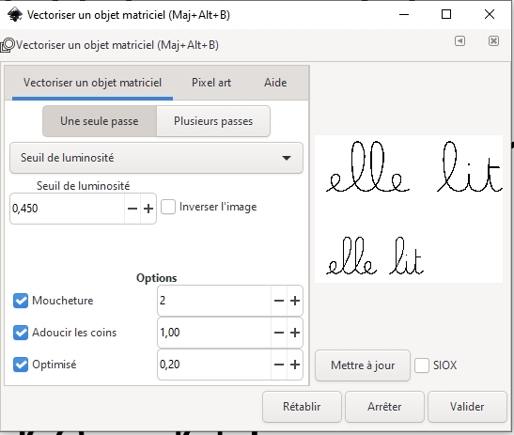Click Valider to apply vectorization
The height and width of the screenshot is (435, 514).
pyautogui.click(x=467, y=407)
